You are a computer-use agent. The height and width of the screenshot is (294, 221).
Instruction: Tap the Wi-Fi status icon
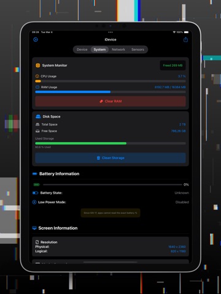click(174, 32)
